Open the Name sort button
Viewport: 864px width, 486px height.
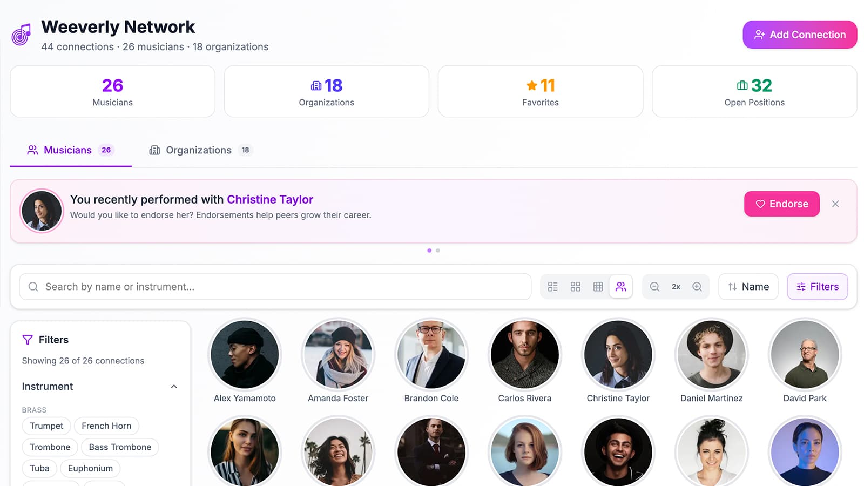748,287
